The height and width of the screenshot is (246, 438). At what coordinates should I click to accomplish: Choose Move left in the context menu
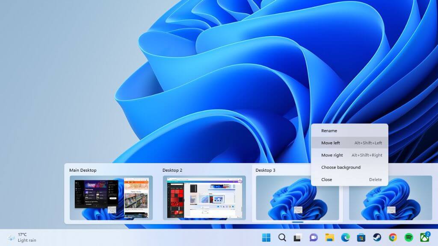pyautogui.click(x=331, y=143)
